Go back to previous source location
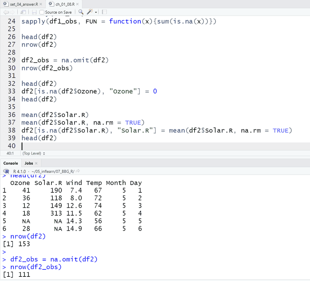The image size is (310, 281). tap(6, 12)
